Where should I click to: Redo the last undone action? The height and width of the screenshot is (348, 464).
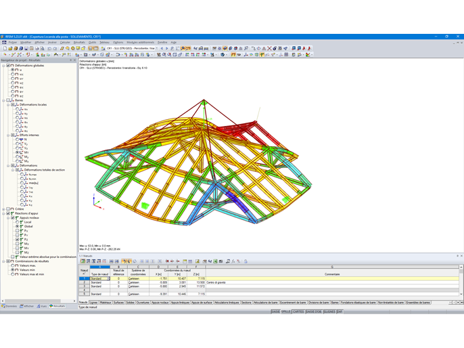tap(55, 48)
